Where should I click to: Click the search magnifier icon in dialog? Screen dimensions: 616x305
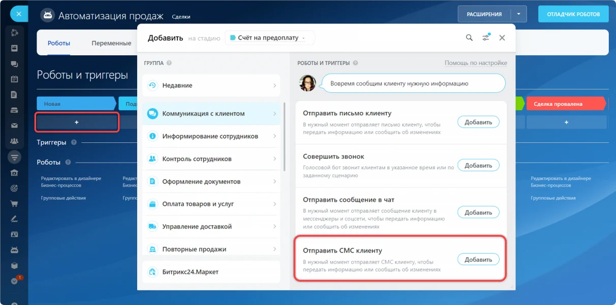pos(469,38)
